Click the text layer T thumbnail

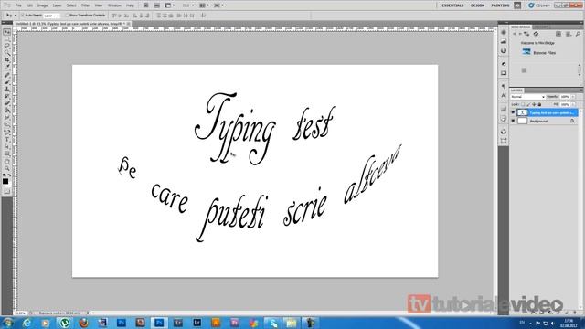[522, 112]
